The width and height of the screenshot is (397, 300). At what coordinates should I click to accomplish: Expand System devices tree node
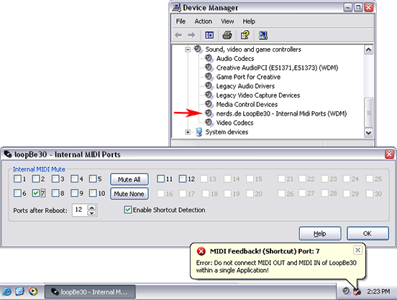pyautogui.click(x=188, y=132)
